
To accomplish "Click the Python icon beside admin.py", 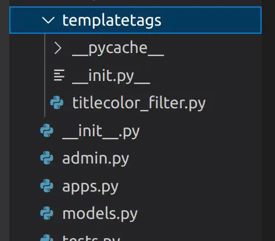I will click(47, 158).
